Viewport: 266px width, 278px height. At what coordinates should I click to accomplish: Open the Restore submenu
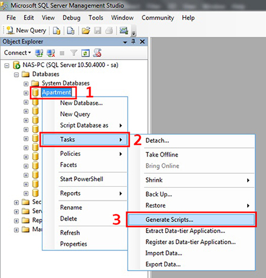pyautogui.click(x=192, y=206)
